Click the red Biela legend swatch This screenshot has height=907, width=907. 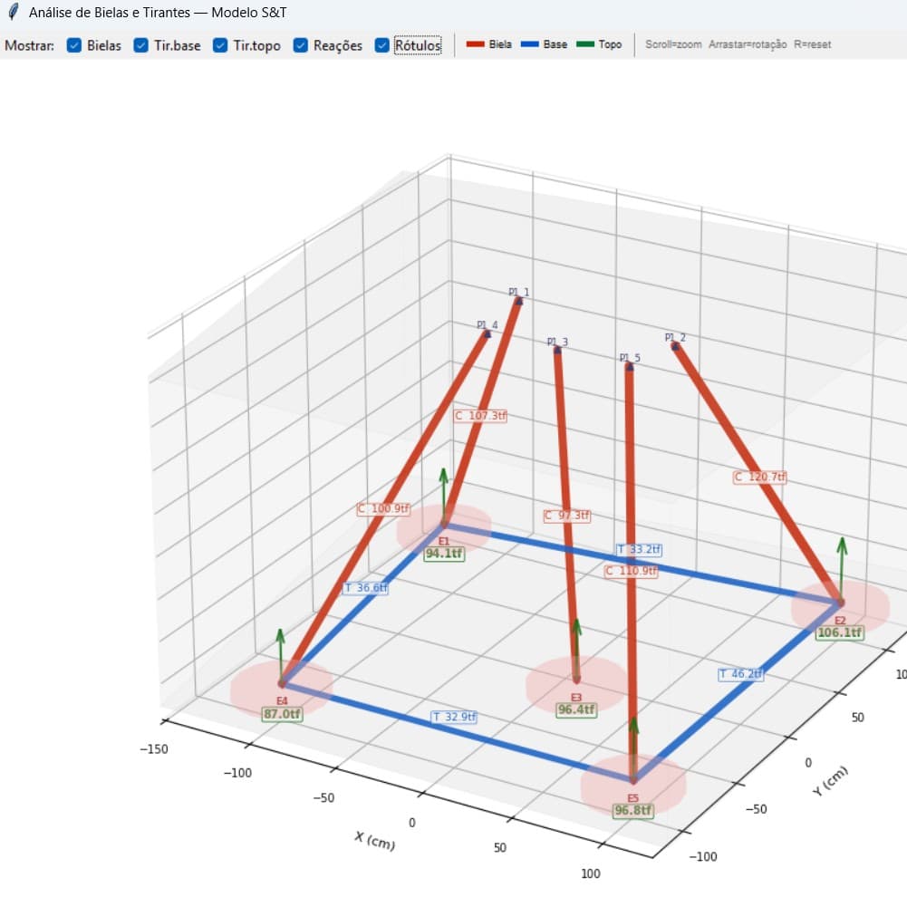(x=475, y=44)
